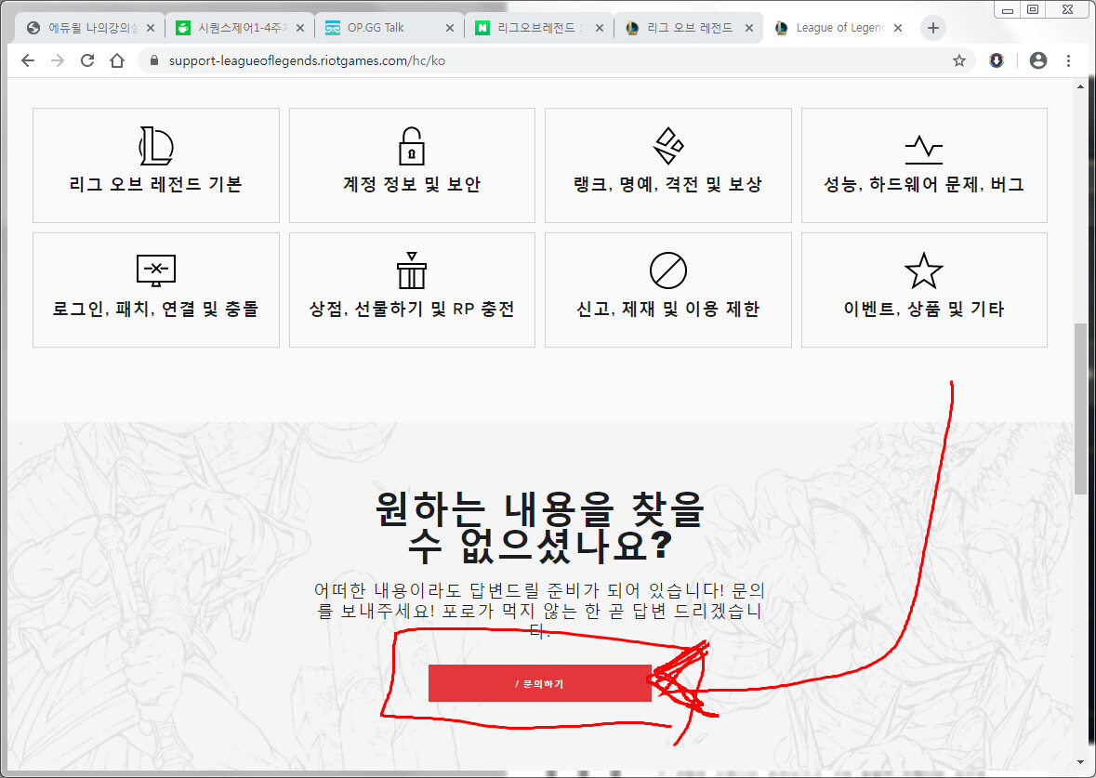Open the gift box icon for 상점, 선물하기
The width and height of the screenshot is (1096, 778).
point(411,270)
